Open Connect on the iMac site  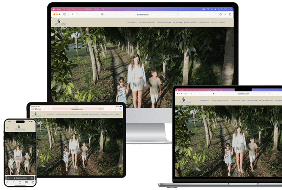tap(222, 22)
